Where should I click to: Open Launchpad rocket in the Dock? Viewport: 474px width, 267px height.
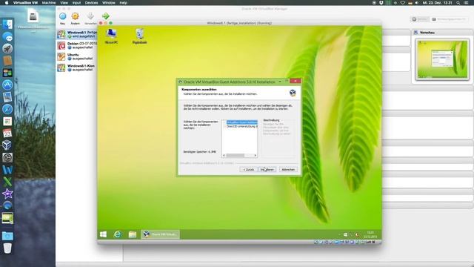coord(7,48)
